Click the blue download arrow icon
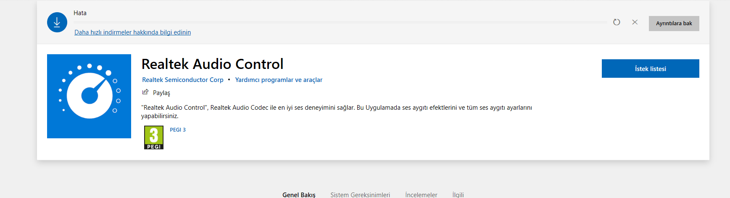 (57, 22)
